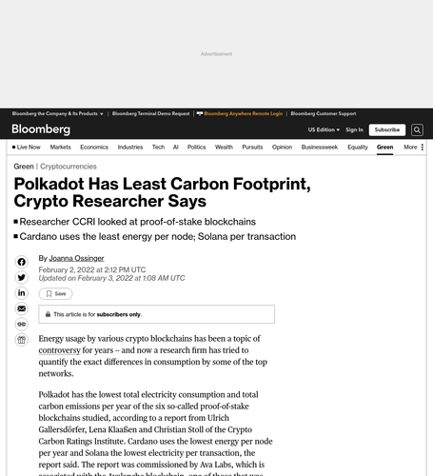The image size is (433, 476).
Task: Open the Markets section
Action: [x=60, y=147]
